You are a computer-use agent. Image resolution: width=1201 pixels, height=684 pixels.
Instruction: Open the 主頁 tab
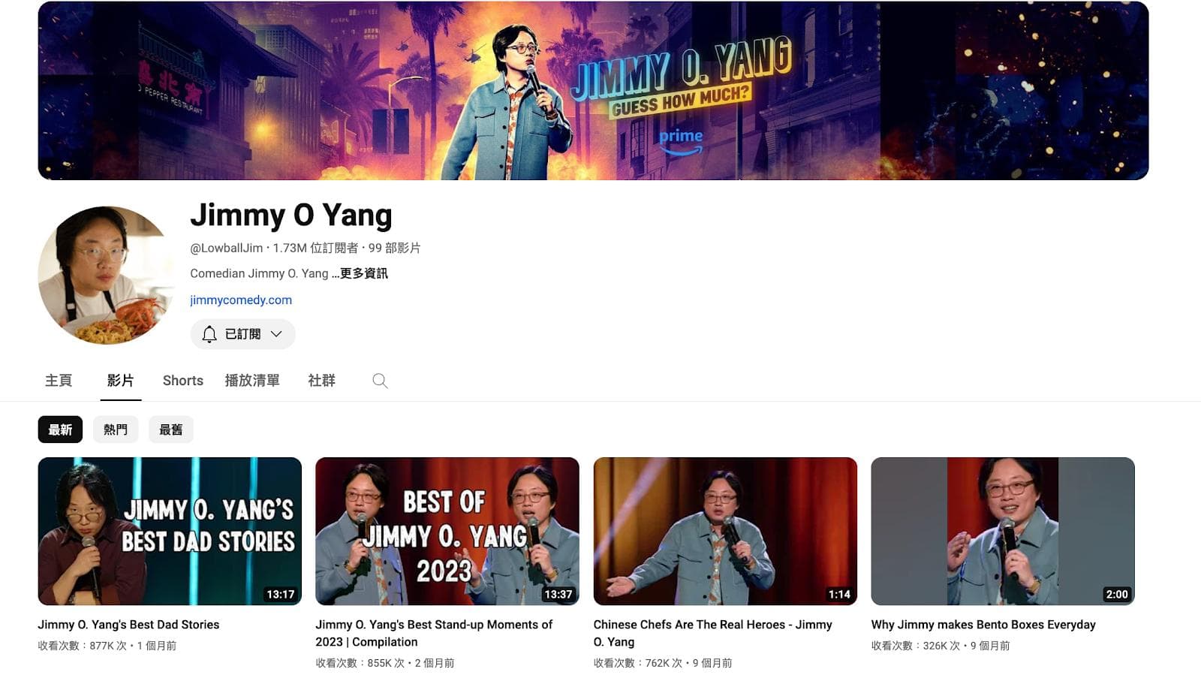coord(59,381)
